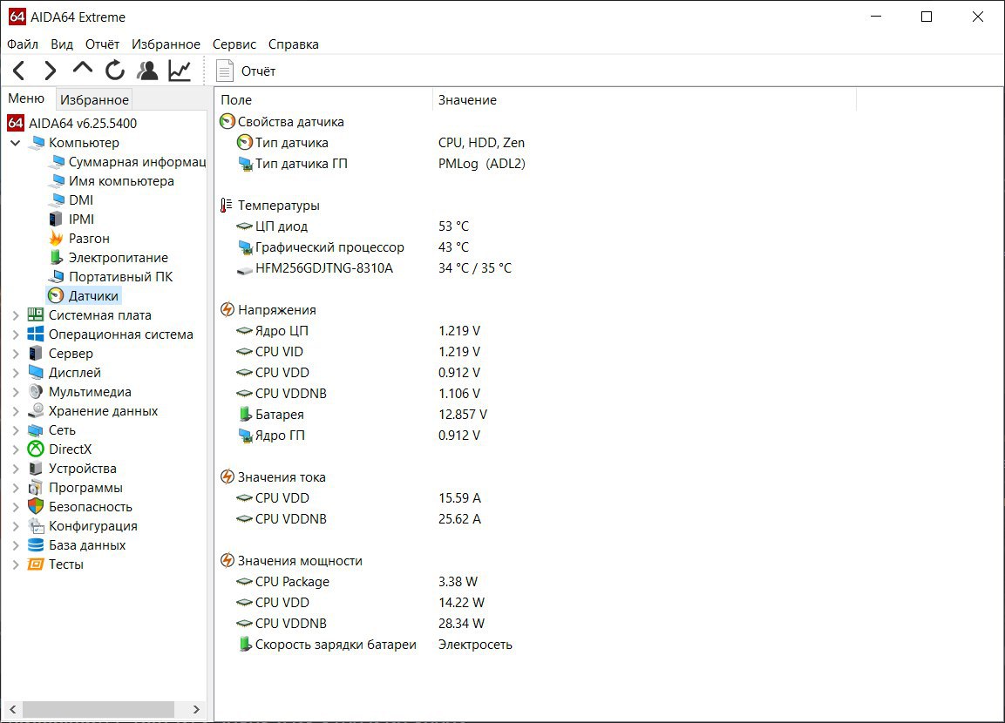Click the Портативный ПК laptop icon
1005x723 pixels.
coord(57,277)
